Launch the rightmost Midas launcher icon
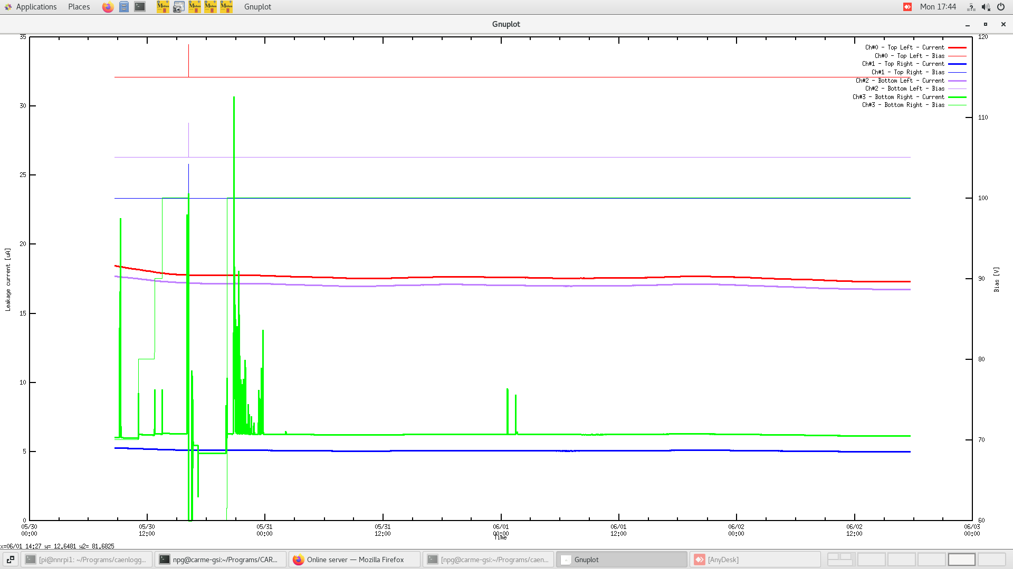The height and width of the screenshot is (569, 1013). pos(226,7)
